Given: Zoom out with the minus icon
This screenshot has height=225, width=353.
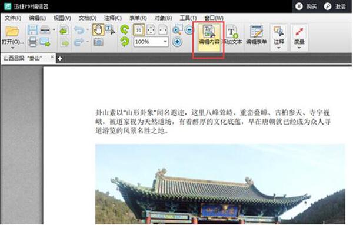Looking at the screenshot, I should point(189,30).
